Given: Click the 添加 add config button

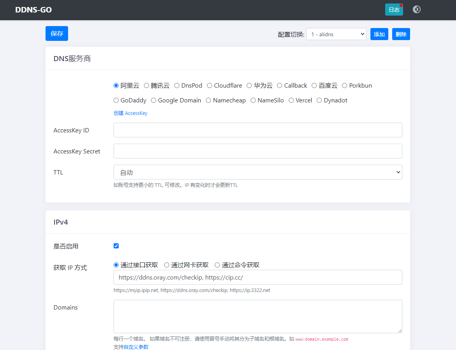Looking at the screenshot, I should click(x=379, y=34).
